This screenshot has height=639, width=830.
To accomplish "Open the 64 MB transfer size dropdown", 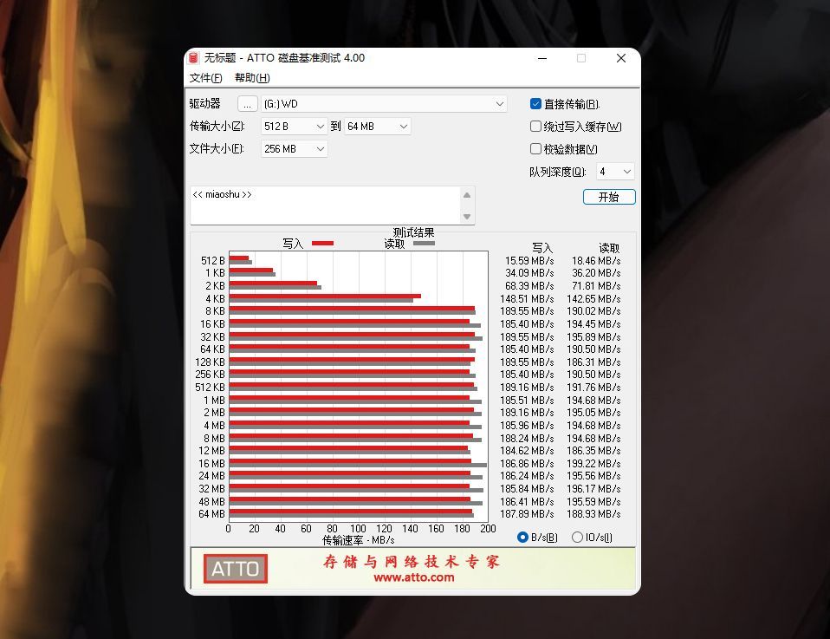I will pyautogui.click(x=378, y=126).
